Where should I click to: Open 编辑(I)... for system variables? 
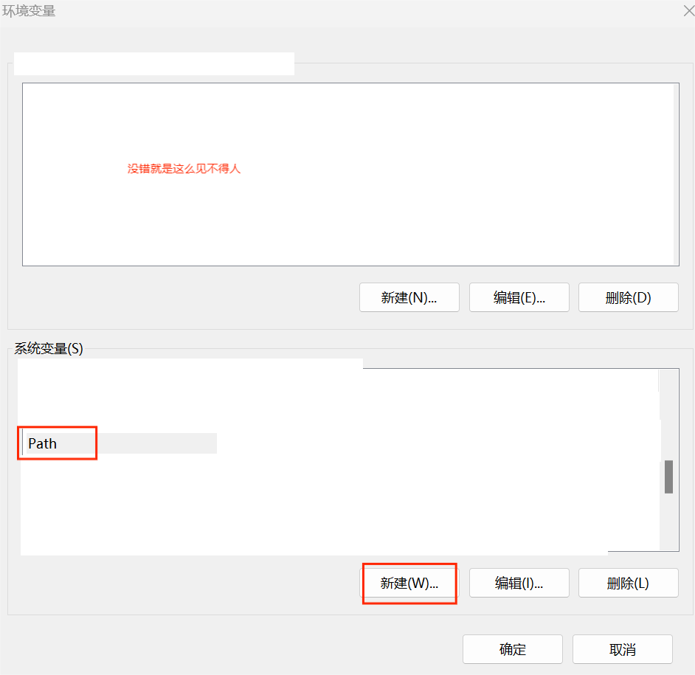[x=519, y=583]
